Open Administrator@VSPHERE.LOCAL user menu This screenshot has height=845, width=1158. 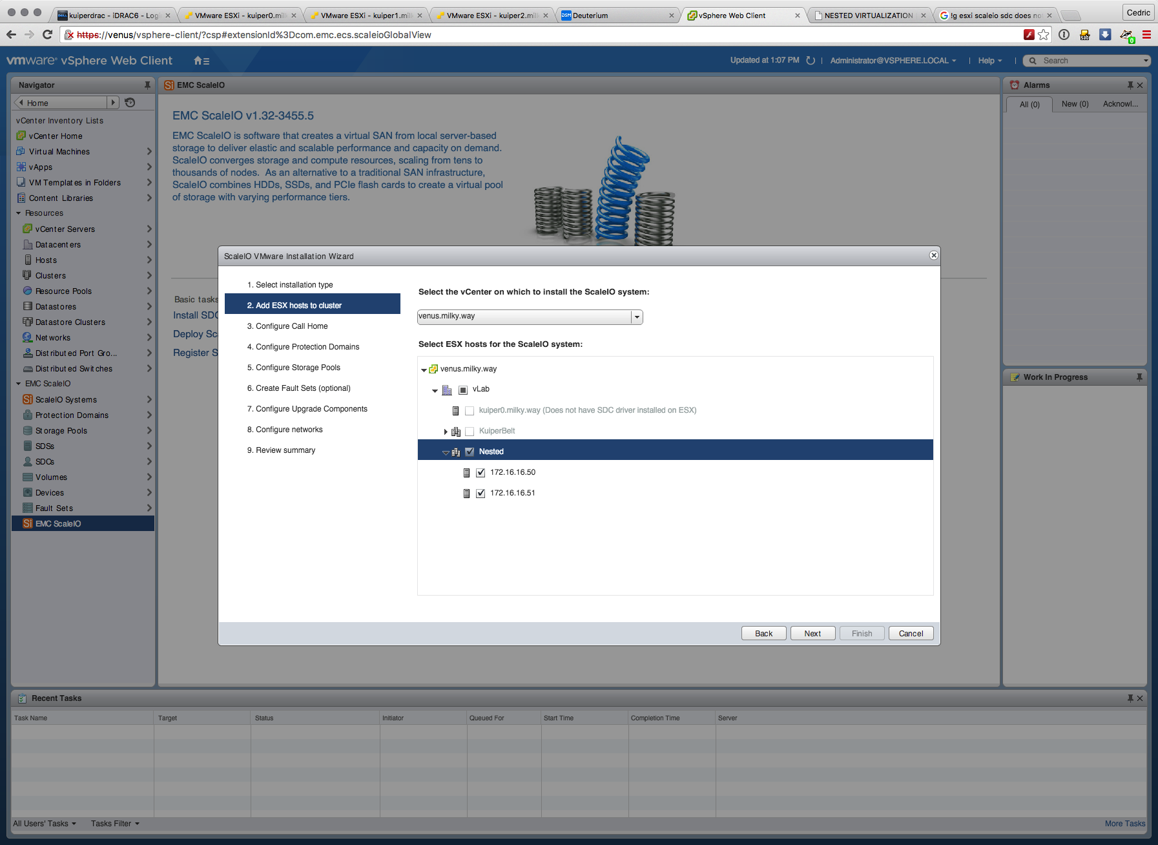(x=893, y=61)
